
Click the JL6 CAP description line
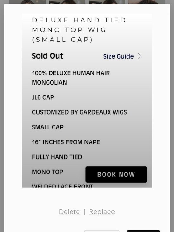pyautogui.click(x=43, y=97)
